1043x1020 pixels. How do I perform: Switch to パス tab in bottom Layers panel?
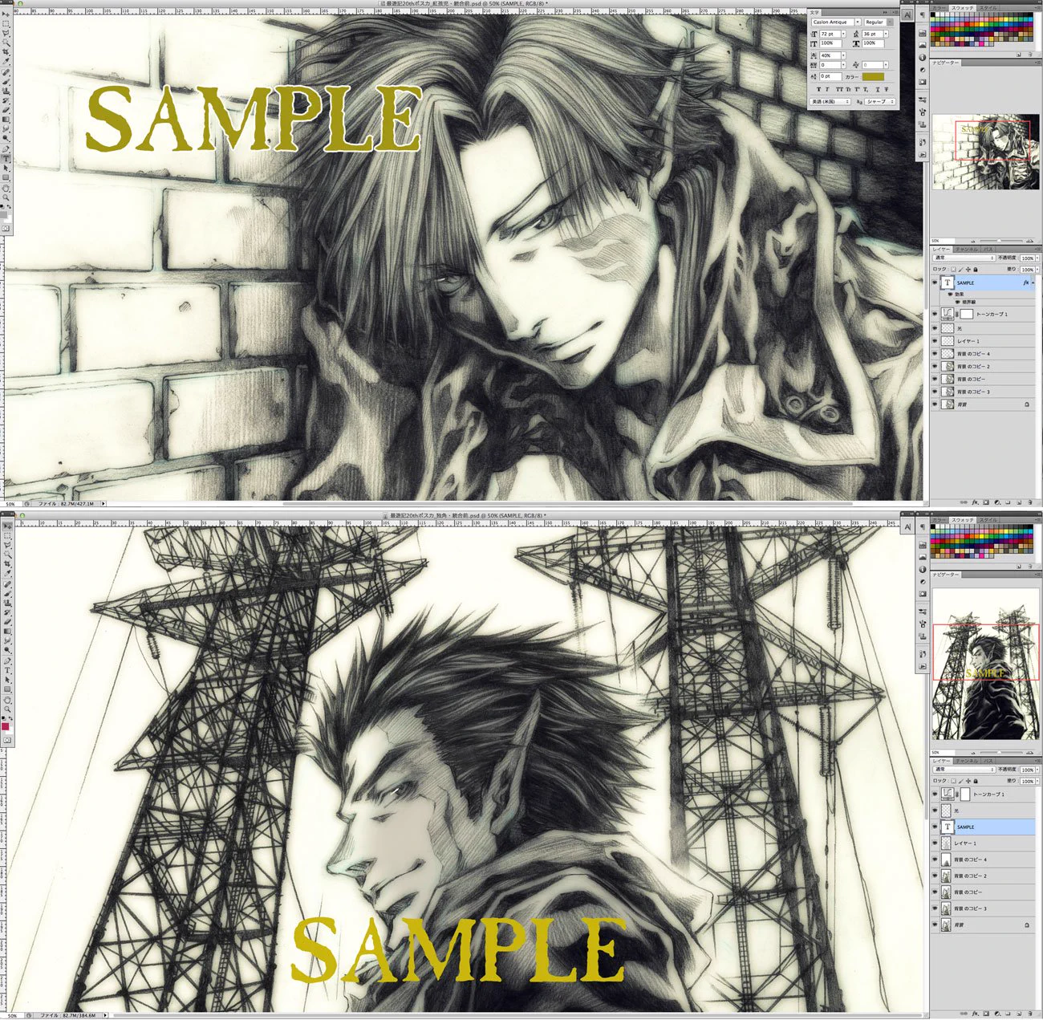988,761
